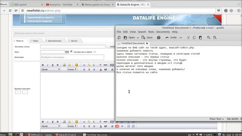Expand the Open recent files arrow in gedit

click(x=138, y=38)
